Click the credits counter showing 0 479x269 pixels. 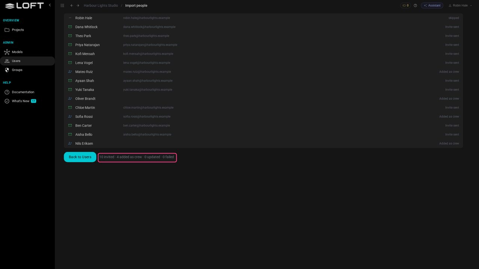(x=406, y=6)
